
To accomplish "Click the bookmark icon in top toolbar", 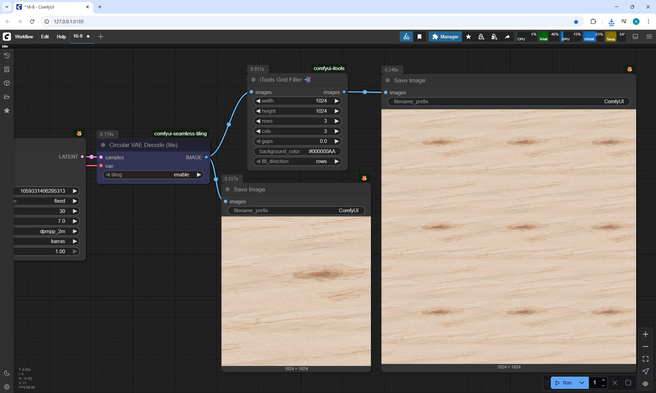I will (420, 37).
